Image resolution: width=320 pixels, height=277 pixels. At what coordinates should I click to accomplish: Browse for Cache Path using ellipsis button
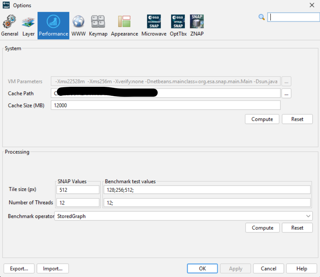(286, 93)
